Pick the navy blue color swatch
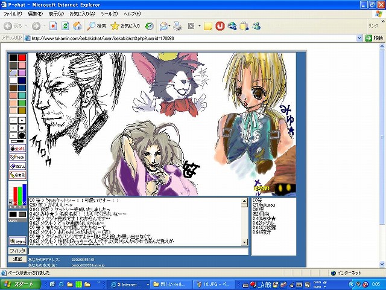Viewport: 386px width, 290px height. [x=22, y=80]
